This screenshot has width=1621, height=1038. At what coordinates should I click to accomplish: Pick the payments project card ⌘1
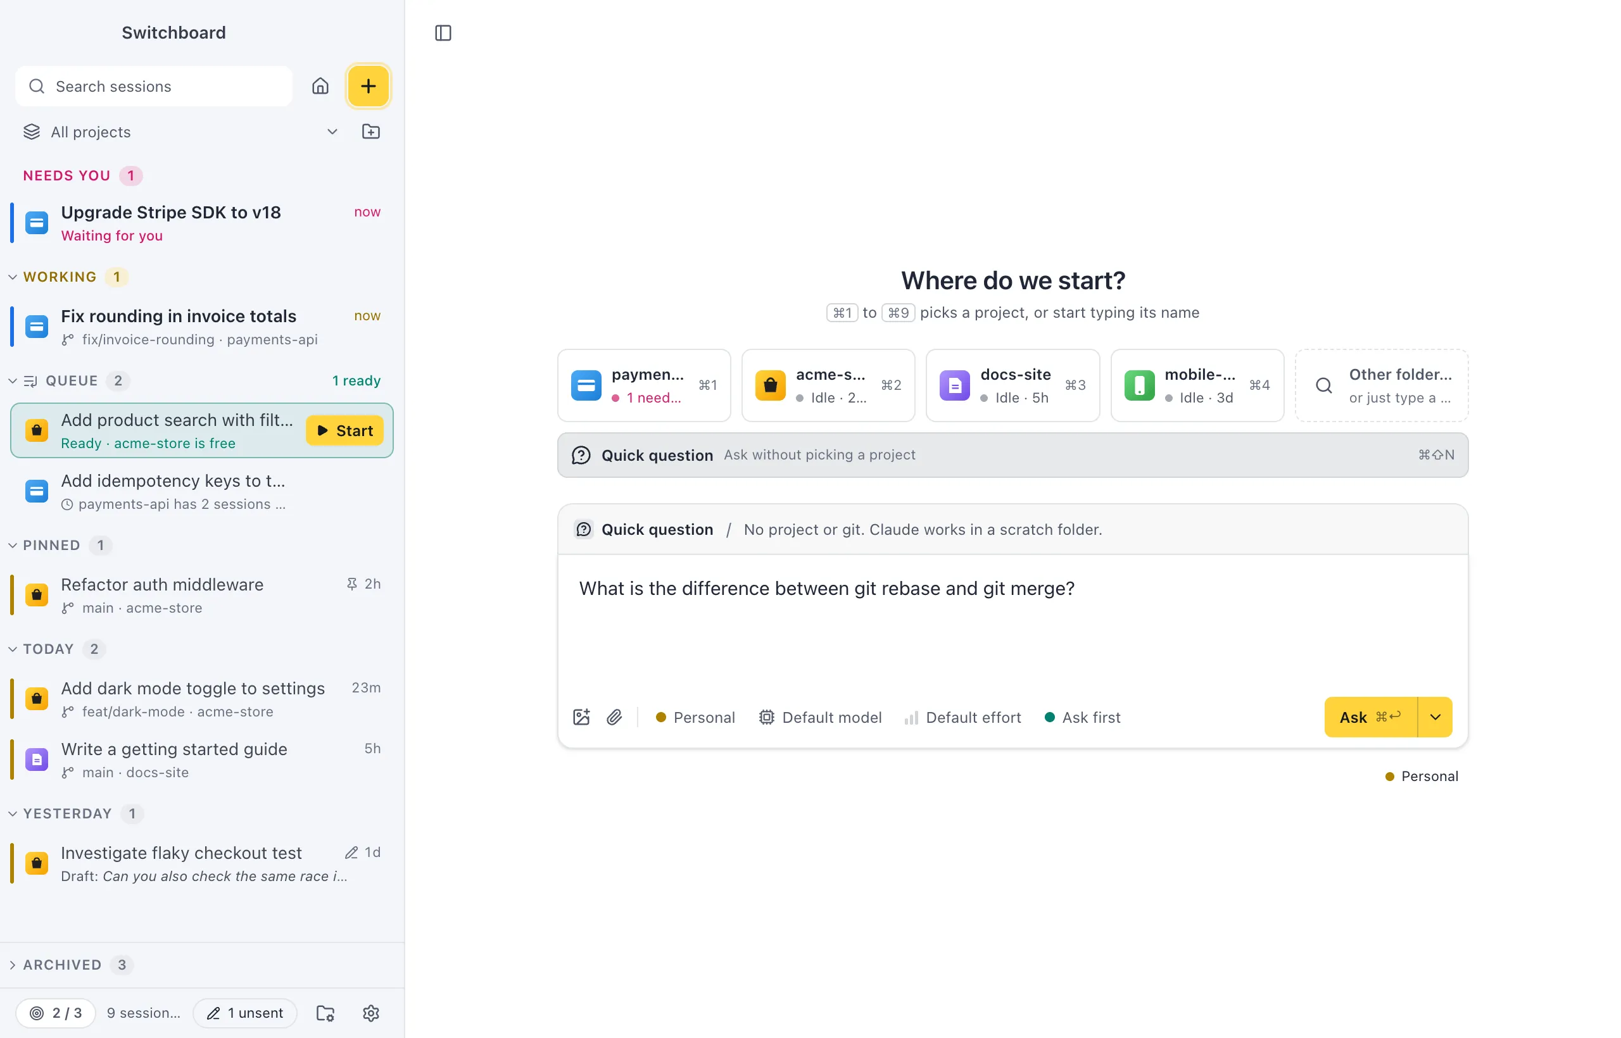click(x=644, y=385)
